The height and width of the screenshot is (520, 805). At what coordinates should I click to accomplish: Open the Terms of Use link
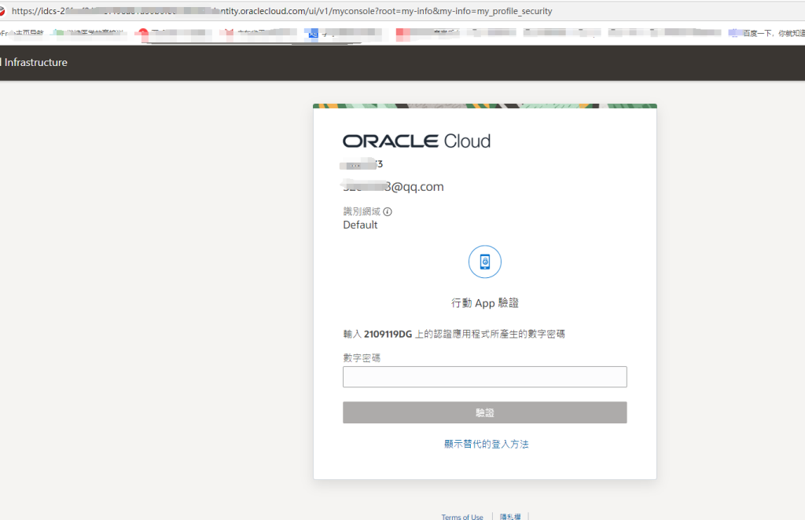tap(462, 516)
